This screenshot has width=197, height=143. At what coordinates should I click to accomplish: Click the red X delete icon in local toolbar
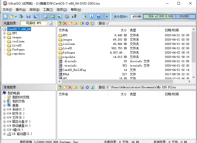70,87
